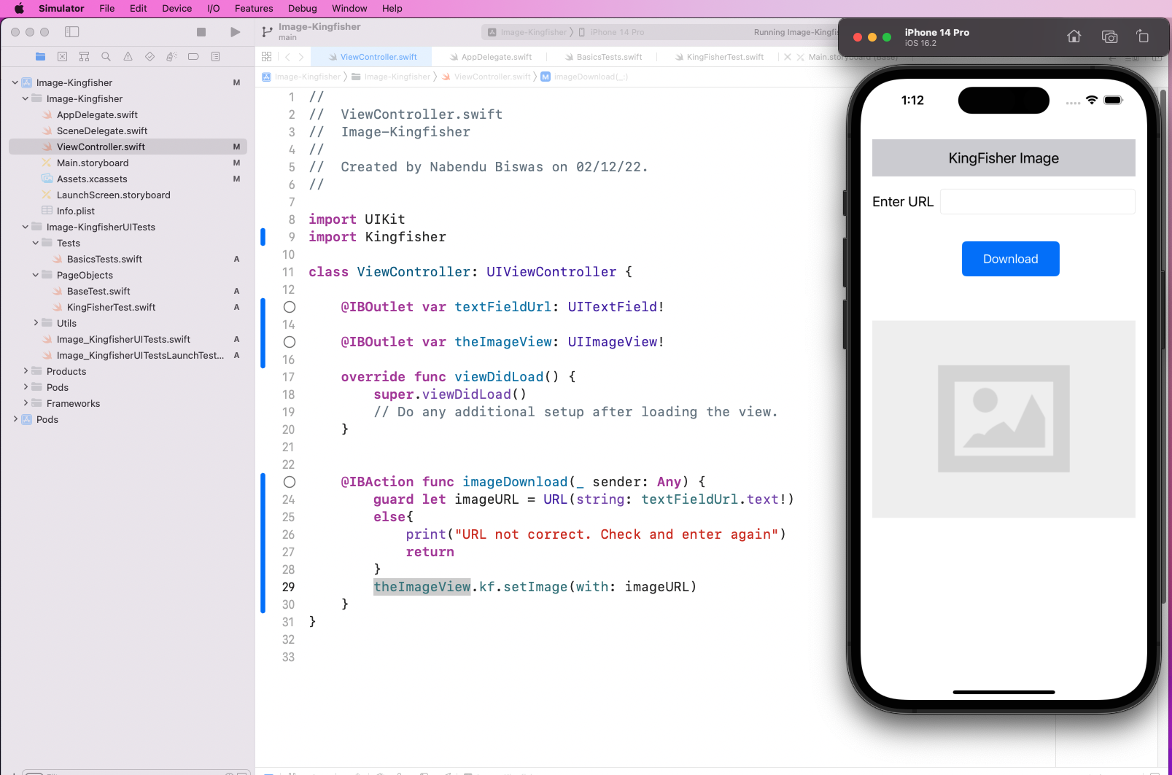
Task: Click the iPhone 14 Pro run destination
Action: 612,32
